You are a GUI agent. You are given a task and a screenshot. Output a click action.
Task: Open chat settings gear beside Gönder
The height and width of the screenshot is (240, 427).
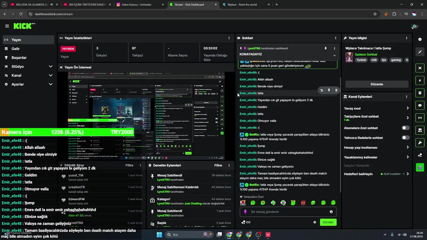(315, 222)
